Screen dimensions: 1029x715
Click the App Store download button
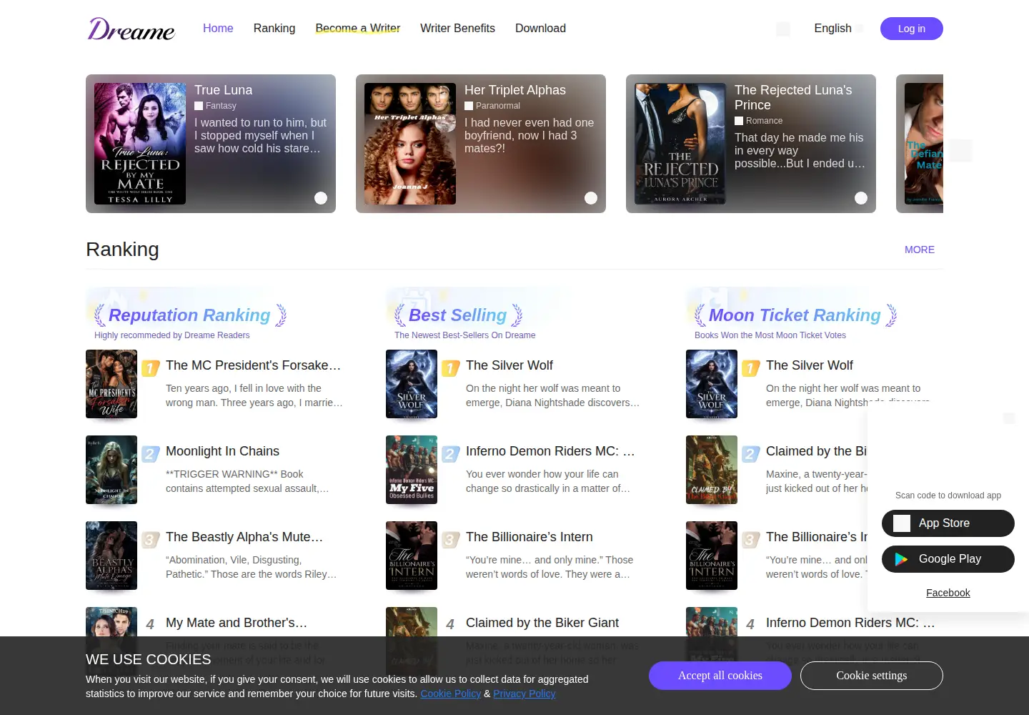click(x=948, y=523)
